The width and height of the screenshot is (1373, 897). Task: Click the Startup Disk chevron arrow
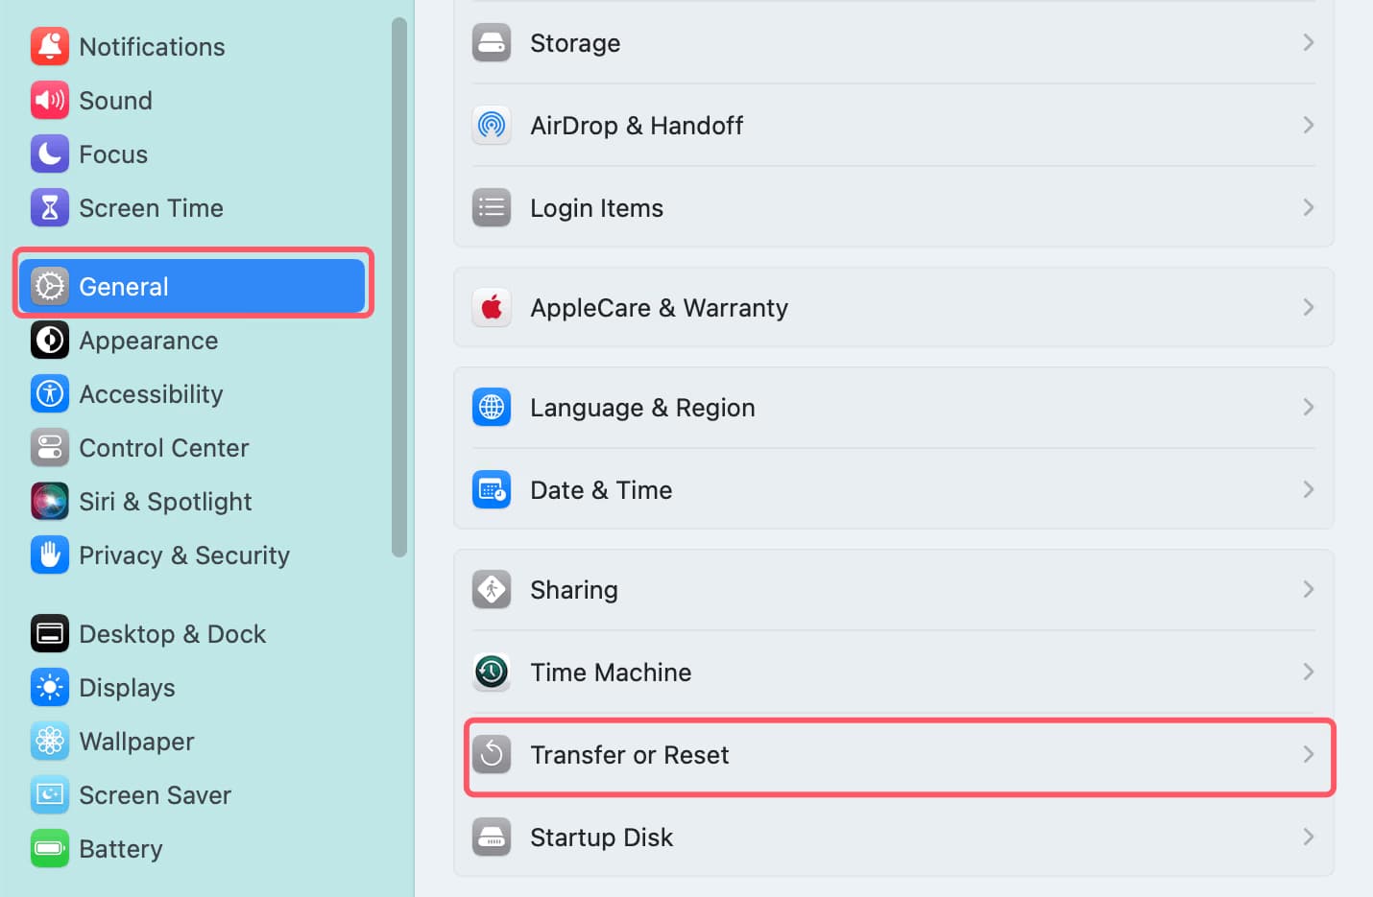click(x=1308, y=837)
